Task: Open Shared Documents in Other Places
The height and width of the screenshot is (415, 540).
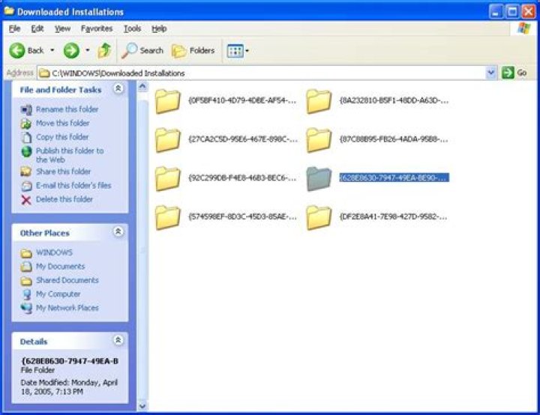Action: click(x=67, y=280)
